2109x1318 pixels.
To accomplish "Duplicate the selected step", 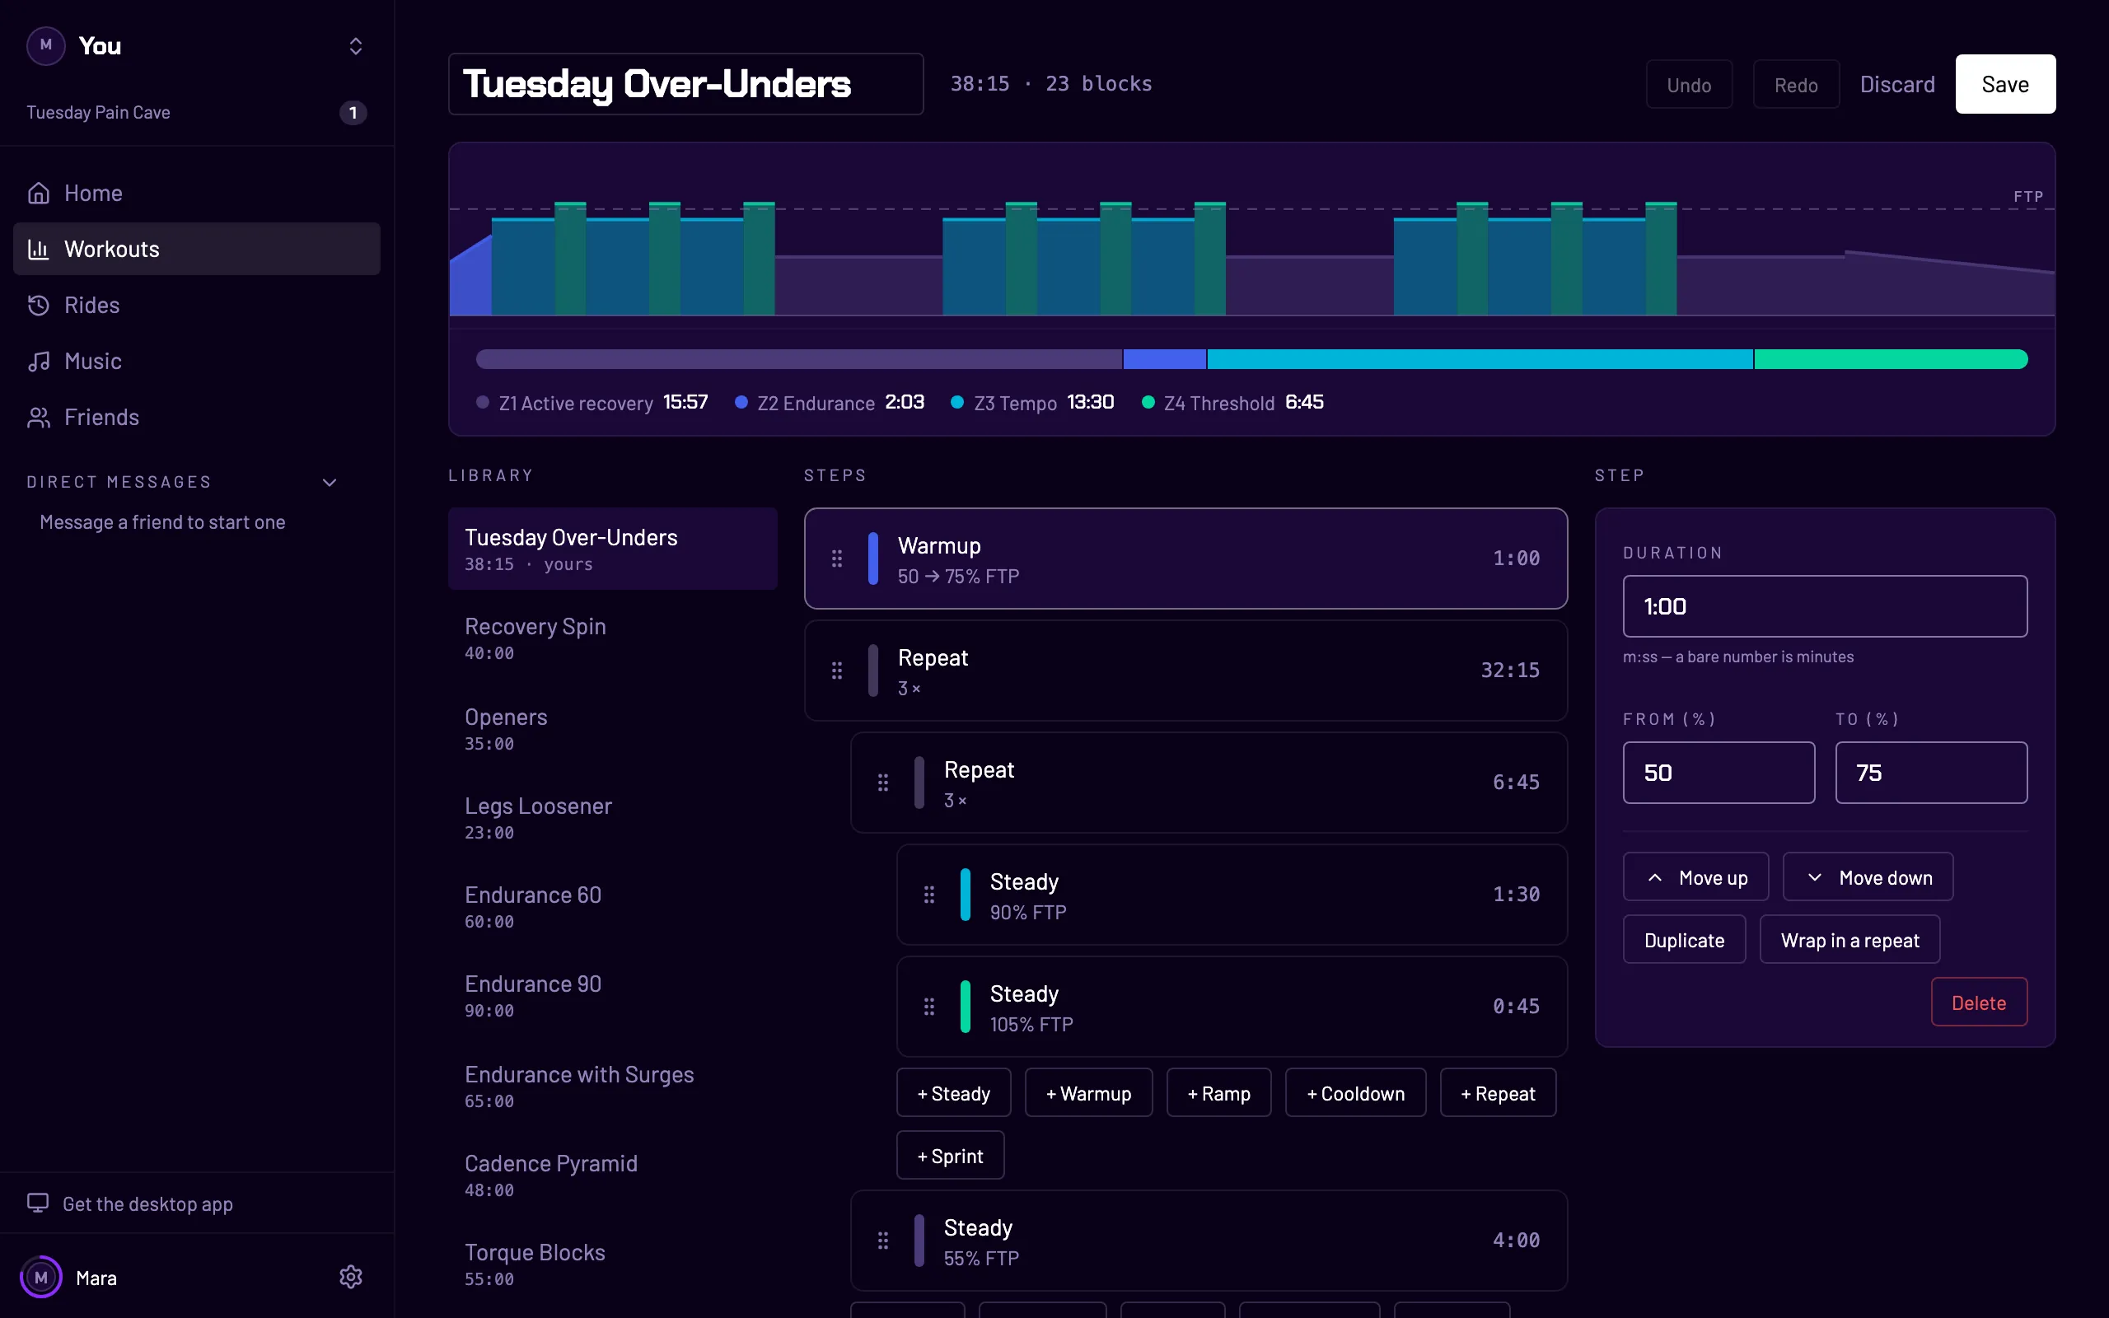I will (1684, 940).
